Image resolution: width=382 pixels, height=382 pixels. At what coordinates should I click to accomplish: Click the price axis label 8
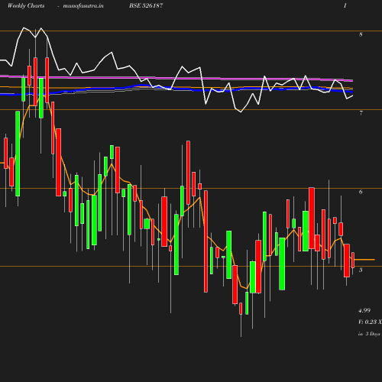[x=361, y=34]
